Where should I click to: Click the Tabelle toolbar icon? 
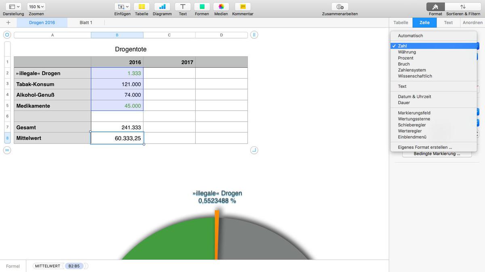coord(141,7)
